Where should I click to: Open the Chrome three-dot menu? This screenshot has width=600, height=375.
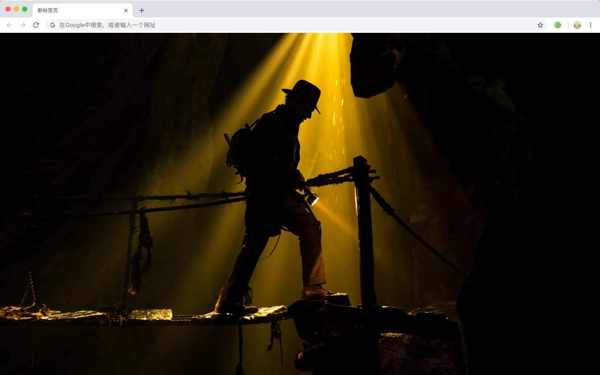point(591,25)
